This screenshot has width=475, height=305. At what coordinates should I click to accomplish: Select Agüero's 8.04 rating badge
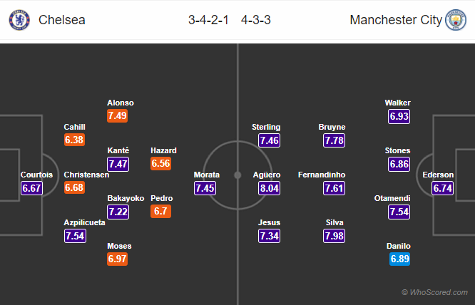point(270,188)
